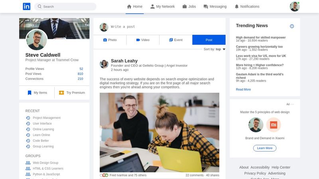Click '40 shares' under the post
319x179 pixels.
213,175
